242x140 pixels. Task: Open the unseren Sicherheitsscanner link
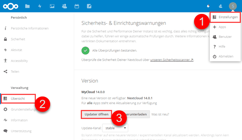[x=172, y=60]
